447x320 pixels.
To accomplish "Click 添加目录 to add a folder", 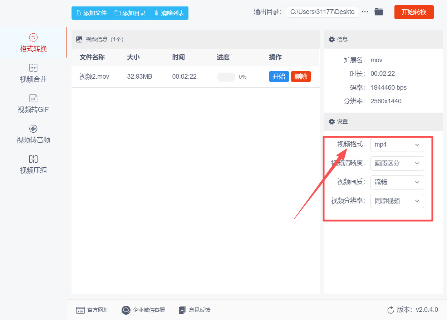I will [x=130, y=13].
